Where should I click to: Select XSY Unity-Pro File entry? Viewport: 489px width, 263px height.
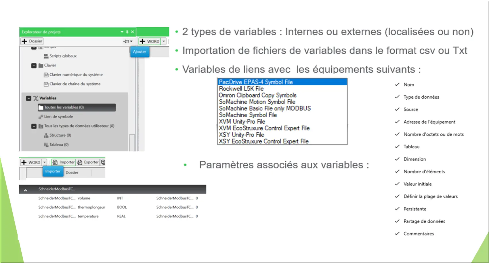pyautogui.click(x=282, y=135)
